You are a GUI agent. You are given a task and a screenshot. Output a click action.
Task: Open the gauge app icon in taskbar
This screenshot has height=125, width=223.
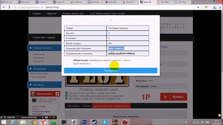pyautogui.click(x=64, y=122)
